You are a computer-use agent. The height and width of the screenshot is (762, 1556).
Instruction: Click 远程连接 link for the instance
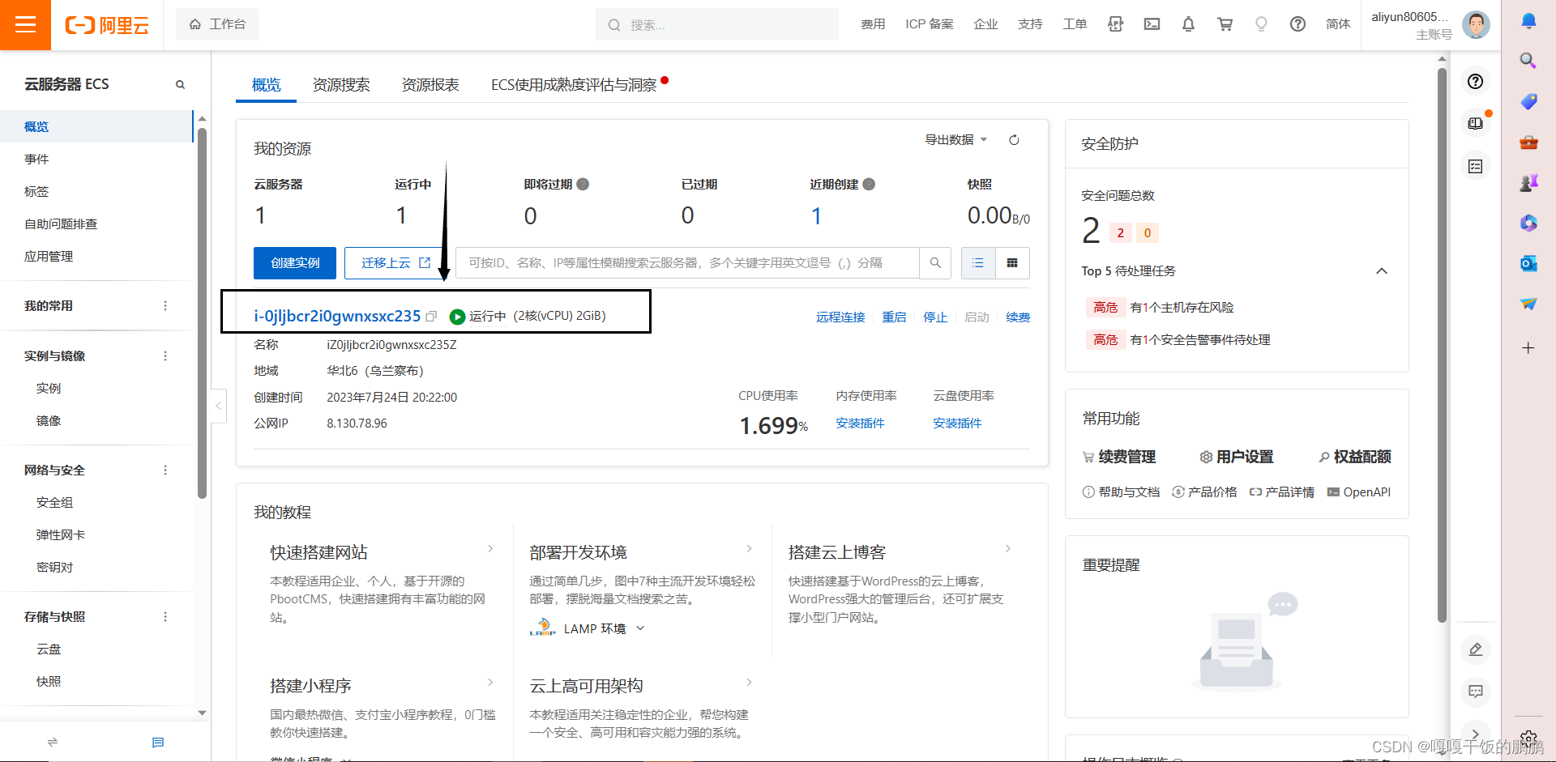840,317
